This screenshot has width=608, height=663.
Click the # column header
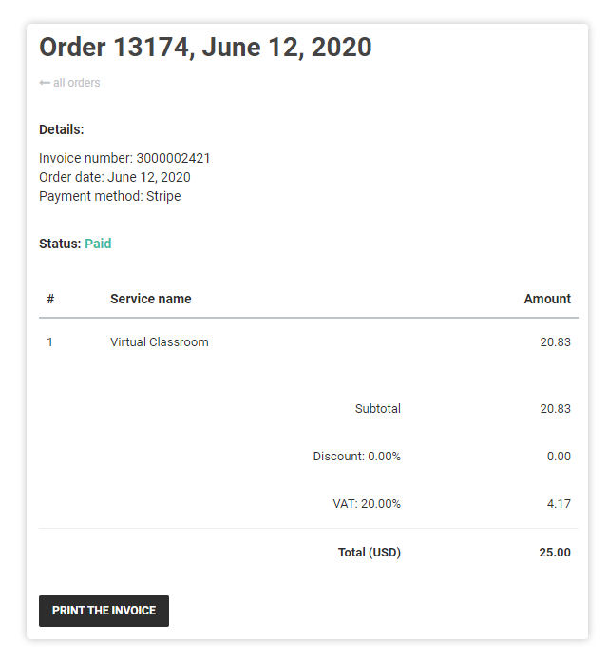(50, 299)
